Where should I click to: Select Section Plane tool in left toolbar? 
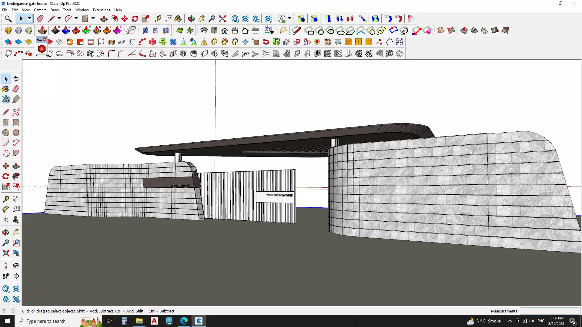click(16, 276)
